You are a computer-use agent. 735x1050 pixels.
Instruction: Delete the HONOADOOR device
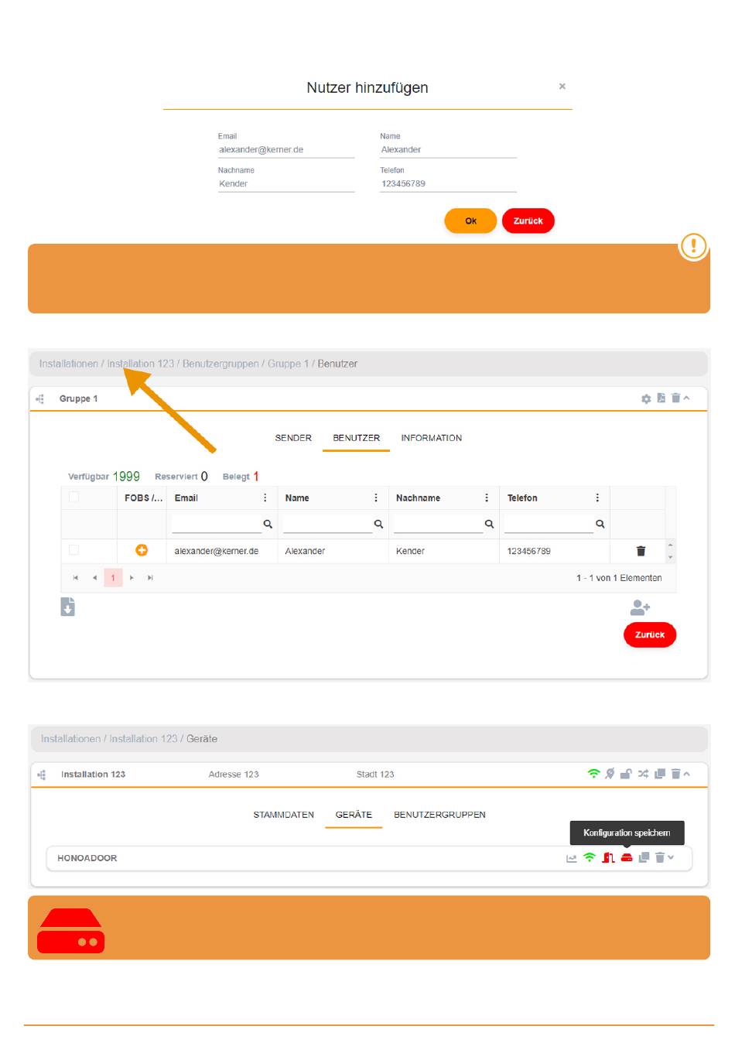(660, 857)
